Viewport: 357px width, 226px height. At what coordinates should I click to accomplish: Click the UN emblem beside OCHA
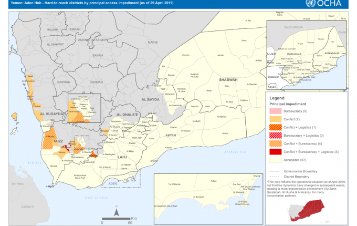(325, 4)
